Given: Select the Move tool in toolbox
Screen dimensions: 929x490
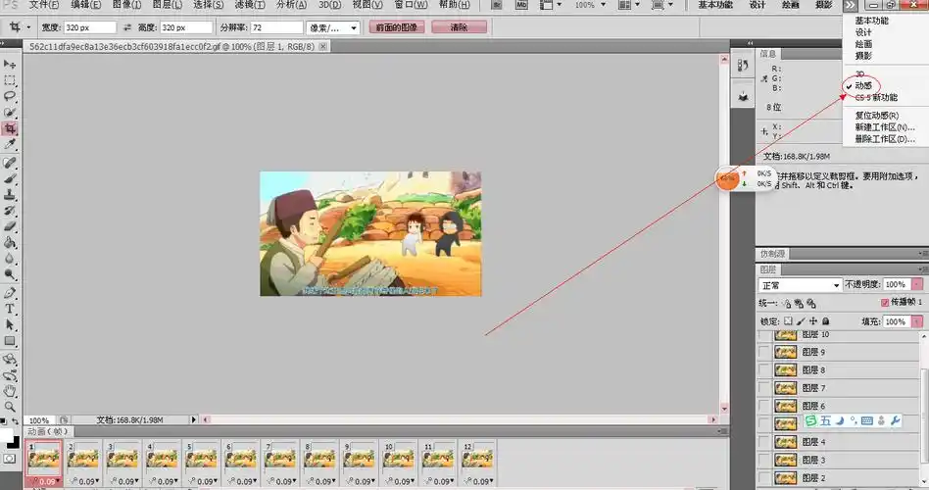Looking at the screenshot, I should (x=10, y=64).
